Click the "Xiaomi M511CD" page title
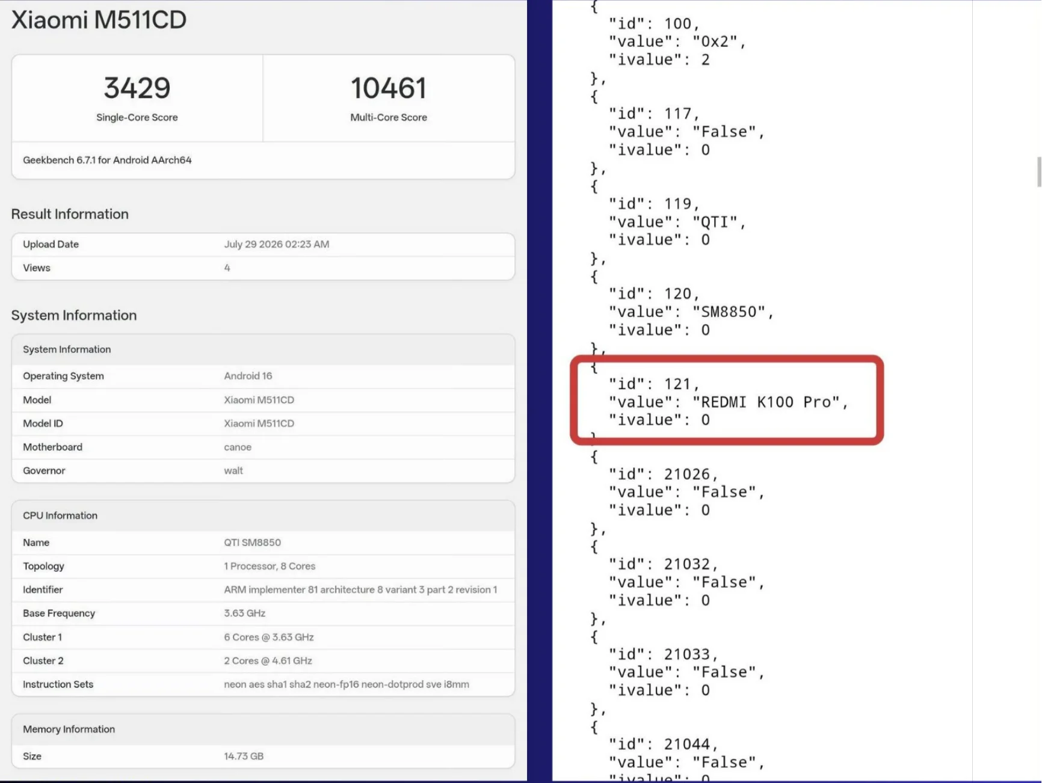Viewport: 1042px width, 783px height. tap(99, 20)
